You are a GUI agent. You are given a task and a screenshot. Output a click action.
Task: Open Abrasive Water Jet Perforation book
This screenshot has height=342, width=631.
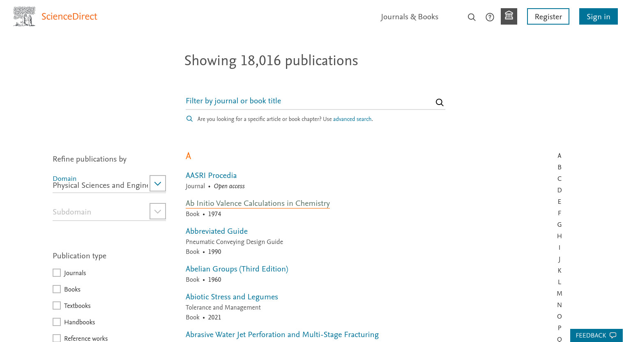click(x=282, y=335)
